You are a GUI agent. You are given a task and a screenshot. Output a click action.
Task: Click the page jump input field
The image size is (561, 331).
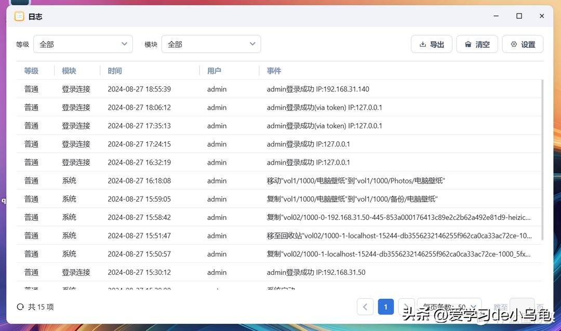[x=522, y=307]
